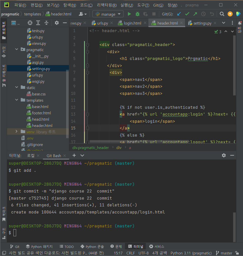Collapse the pragmatic folder in tree
The width and height of the screenshot is (243, 256).
(17, 50)
